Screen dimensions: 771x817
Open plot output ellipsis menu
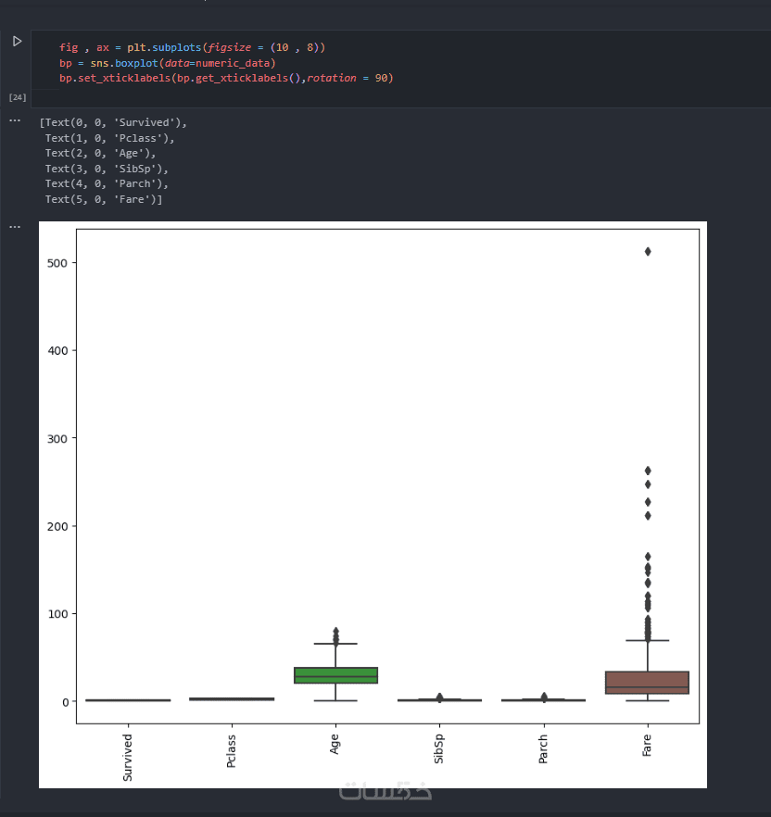coord(15,227)
